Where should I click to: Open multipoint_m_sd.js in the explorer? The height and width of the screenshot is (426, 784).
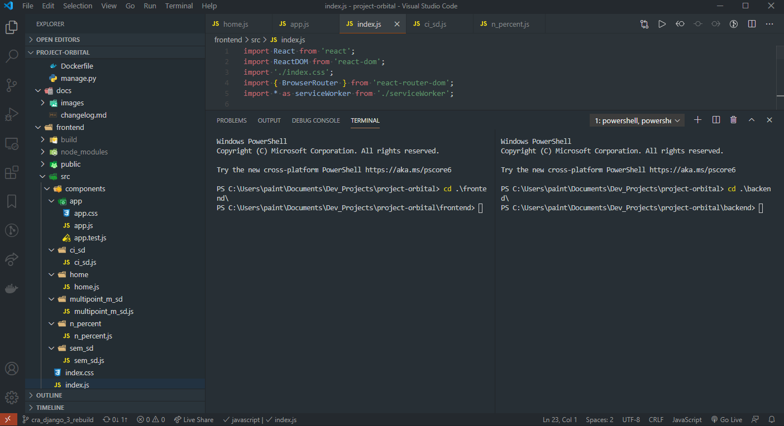[x=104, y=311]
